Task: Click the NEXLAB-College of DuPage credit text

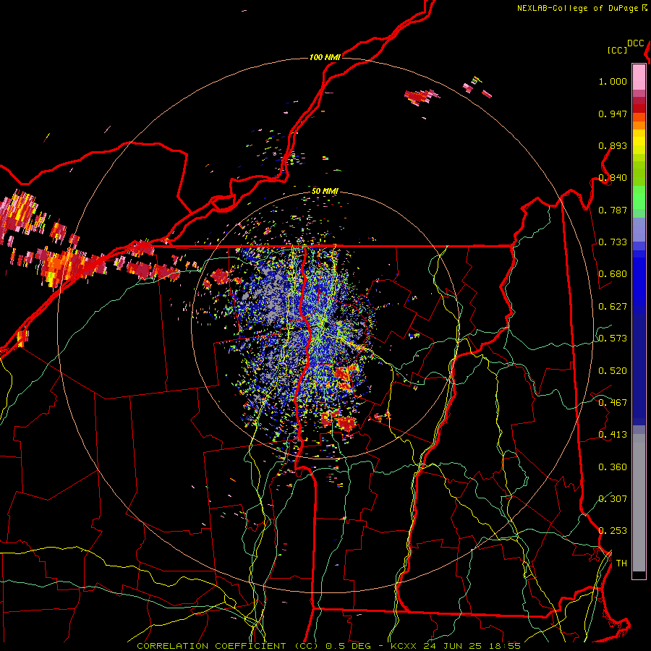Action: pos(582,8)
